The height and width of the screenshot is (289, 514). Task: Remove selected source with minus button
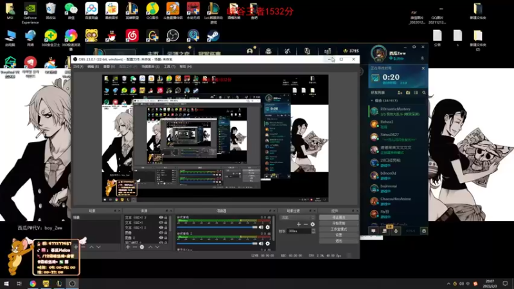click(x=135, y=247)
